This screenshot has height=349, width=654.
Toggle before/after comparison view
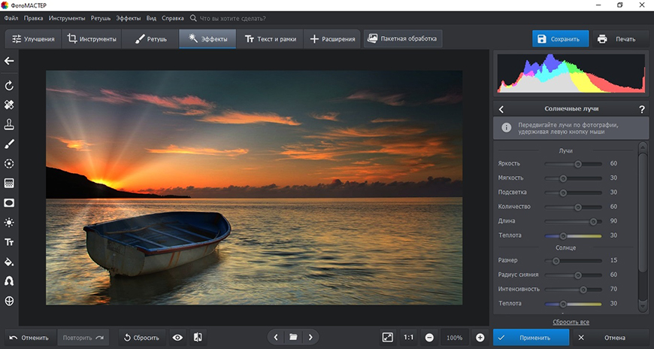[198, 338]
